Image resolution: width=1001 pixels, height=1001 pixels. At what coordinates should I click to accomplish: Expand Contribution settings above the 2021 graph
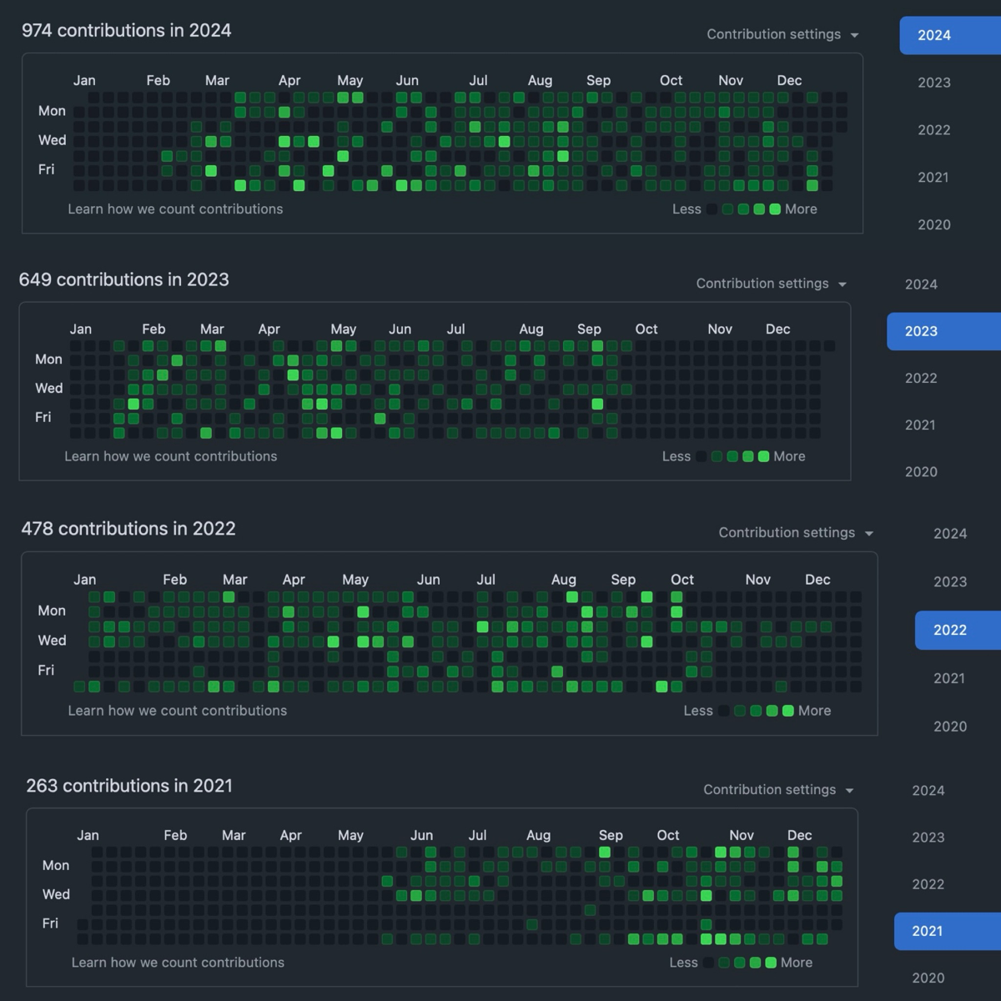coord(778,789)
